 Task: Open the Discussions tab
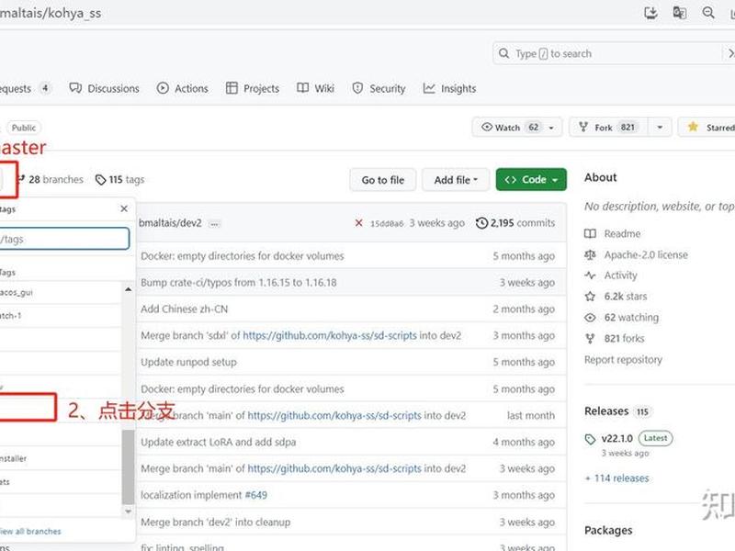pyautogui.click(x=104, y=88)
